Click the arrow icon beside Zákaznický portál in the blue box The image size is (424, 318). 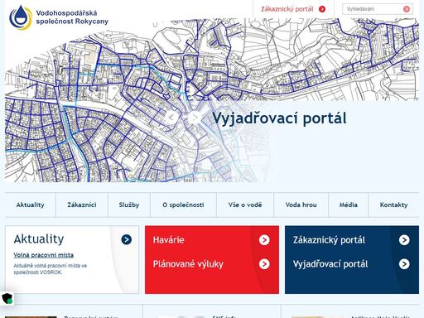tap(404, 240)
